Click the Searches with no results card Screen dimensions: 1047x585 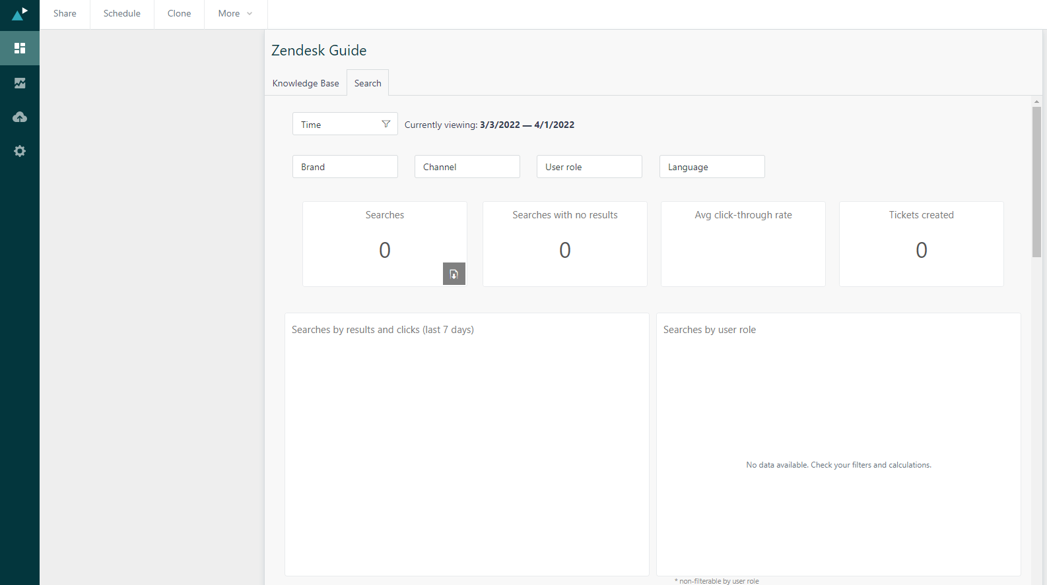565,244
